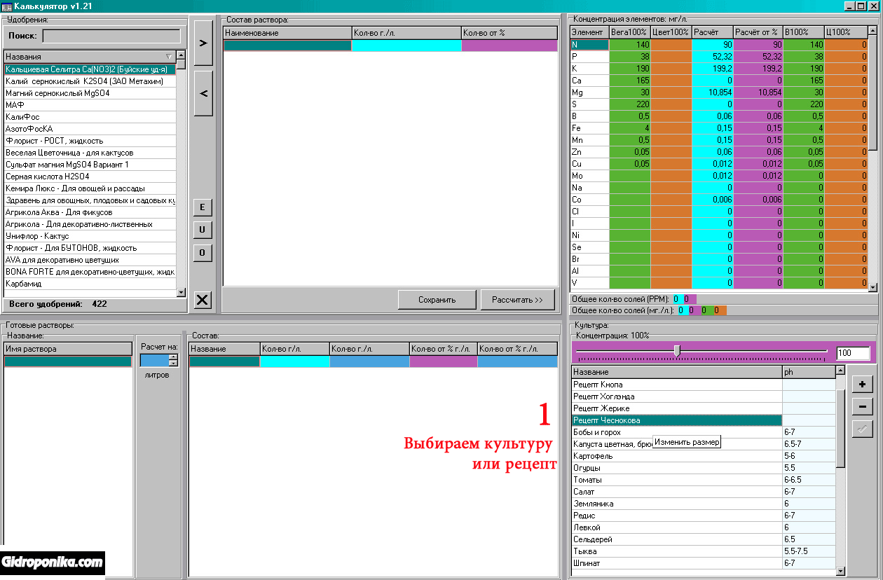The image size is (883, 580).
Task: Select Унифлор - Кактус fertilizer
Action: (x=89, y=236)
